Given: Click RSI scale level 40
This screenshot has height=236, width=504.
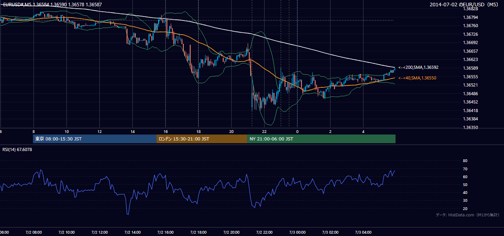Looking at the screenshot, I should (x=465, y=192).
